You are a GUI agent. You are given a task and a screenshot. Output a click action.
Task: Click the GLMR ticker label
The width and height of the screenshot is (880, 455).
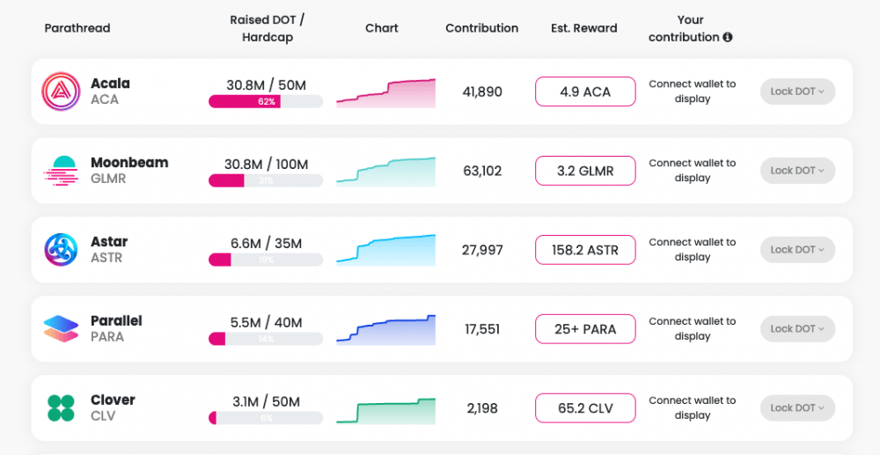pos(108,179)
